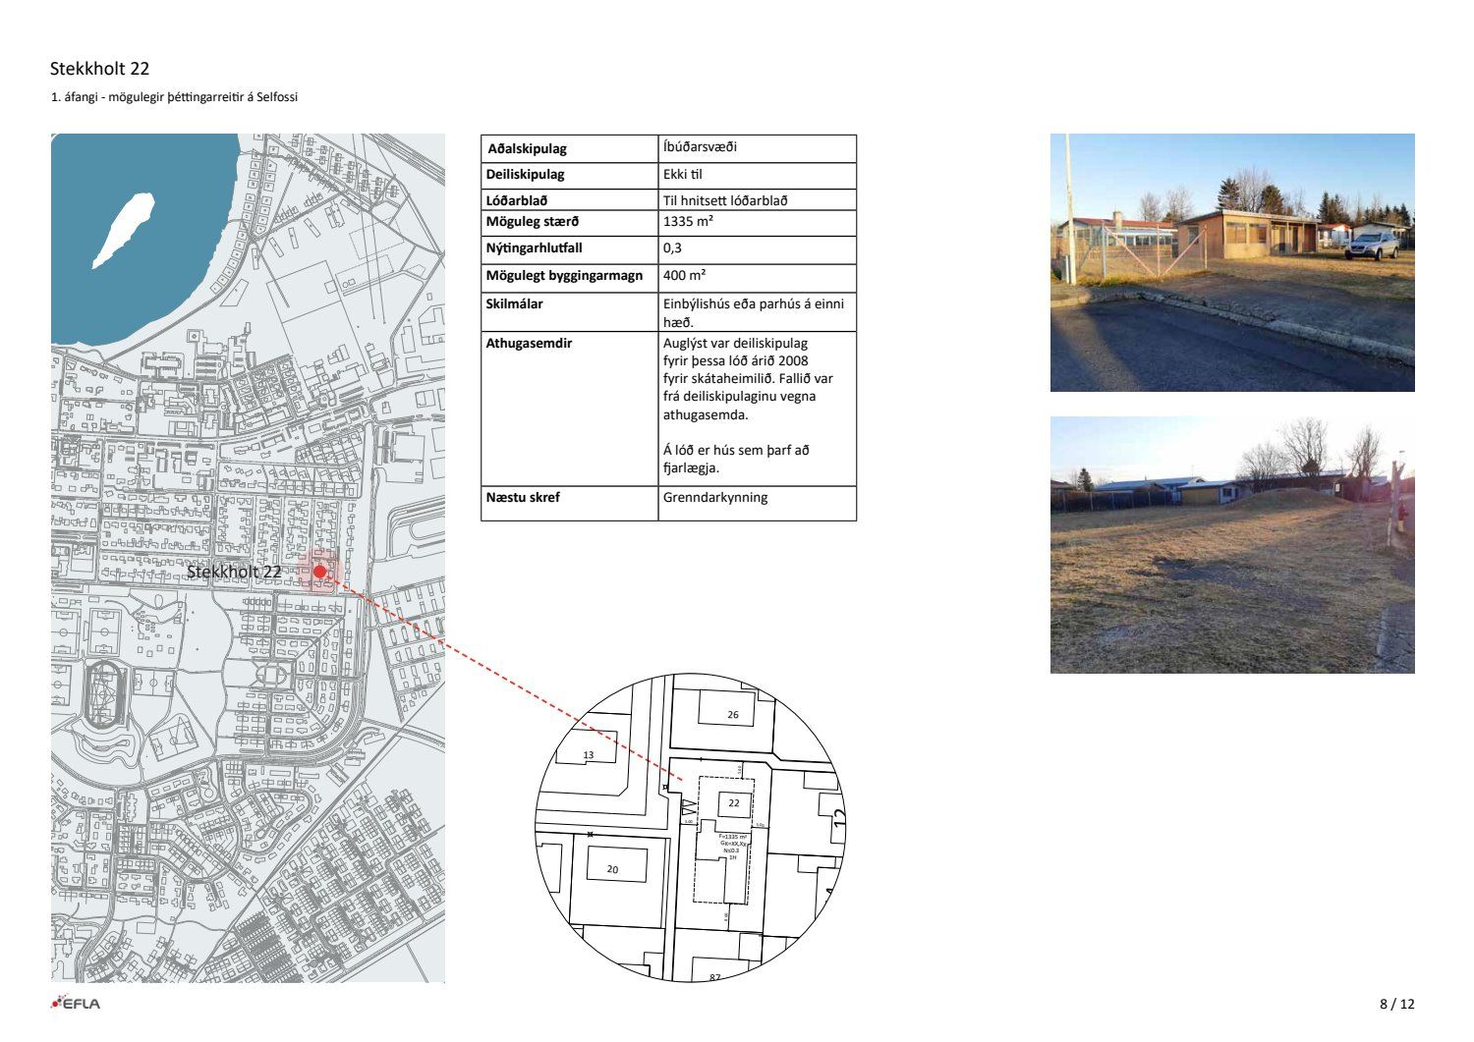
Task: Open the bottom photo of grassy lot
Action: click(1231, 545)
